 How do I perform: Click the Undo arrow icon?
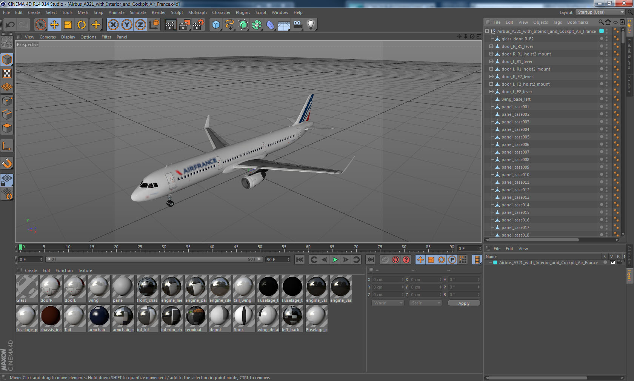click(10, 25)
